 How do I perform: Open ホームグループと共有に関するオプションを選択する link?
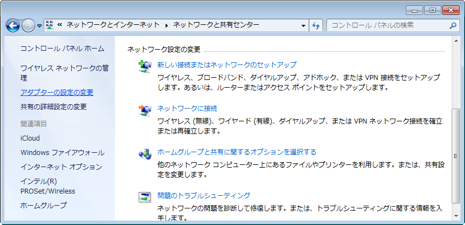[237, 152]
